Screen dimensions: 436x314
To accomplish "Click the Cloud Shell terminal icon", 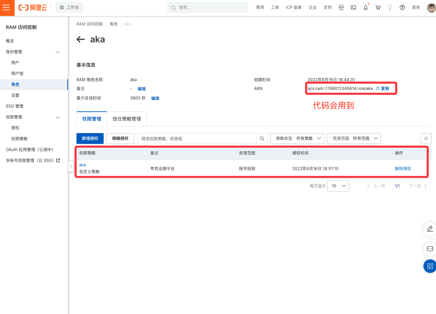I will click(353, 7).
